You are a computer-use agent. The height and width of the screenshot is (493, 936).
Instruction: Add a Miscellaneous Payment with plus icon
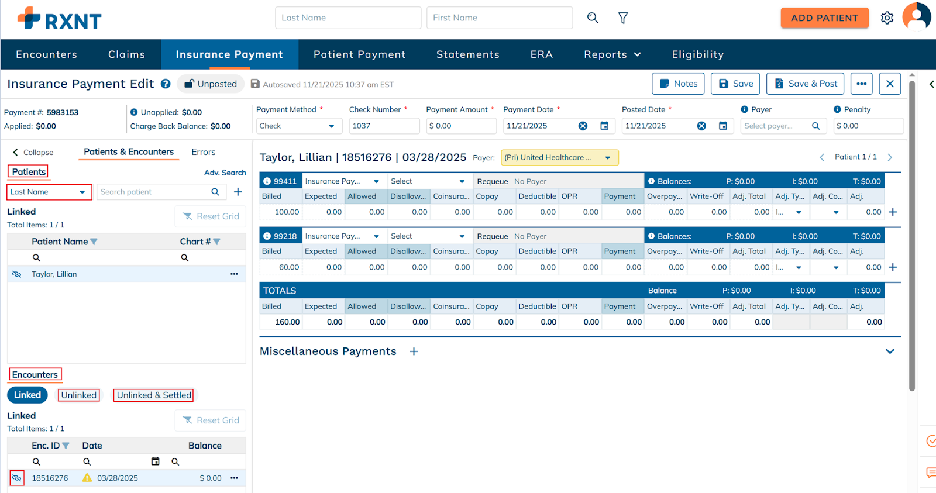[x=414, y=351]
